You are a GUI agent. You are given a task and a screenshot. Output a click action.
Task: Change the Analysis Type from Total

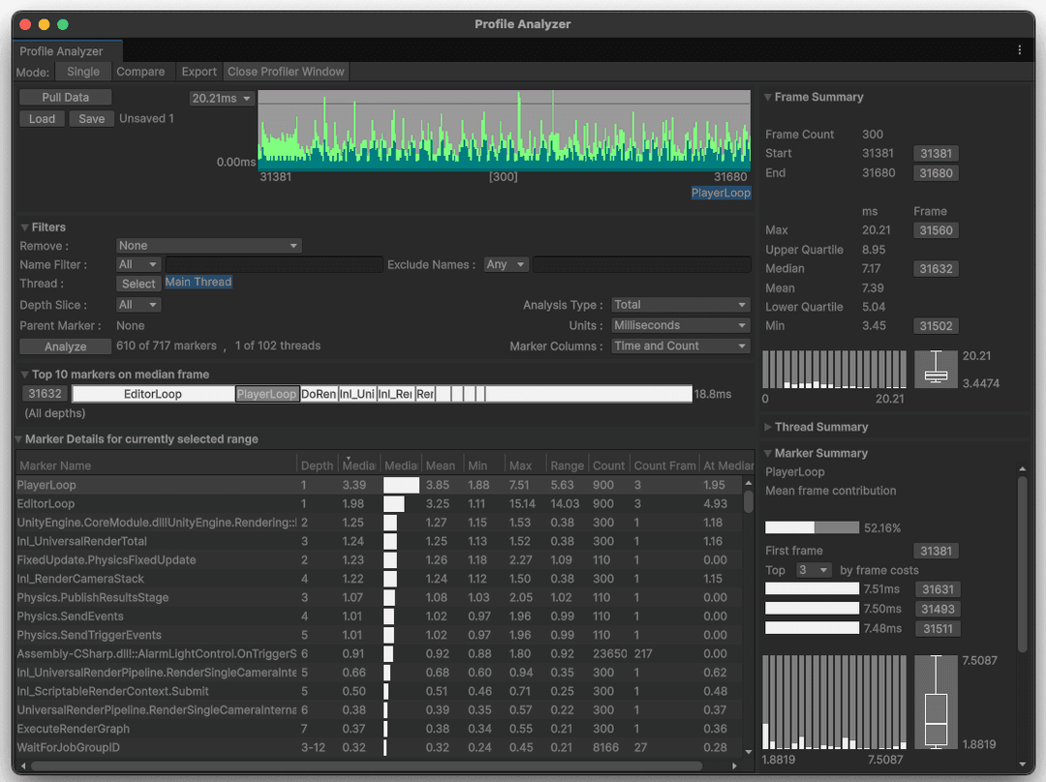tap(680, 305)
